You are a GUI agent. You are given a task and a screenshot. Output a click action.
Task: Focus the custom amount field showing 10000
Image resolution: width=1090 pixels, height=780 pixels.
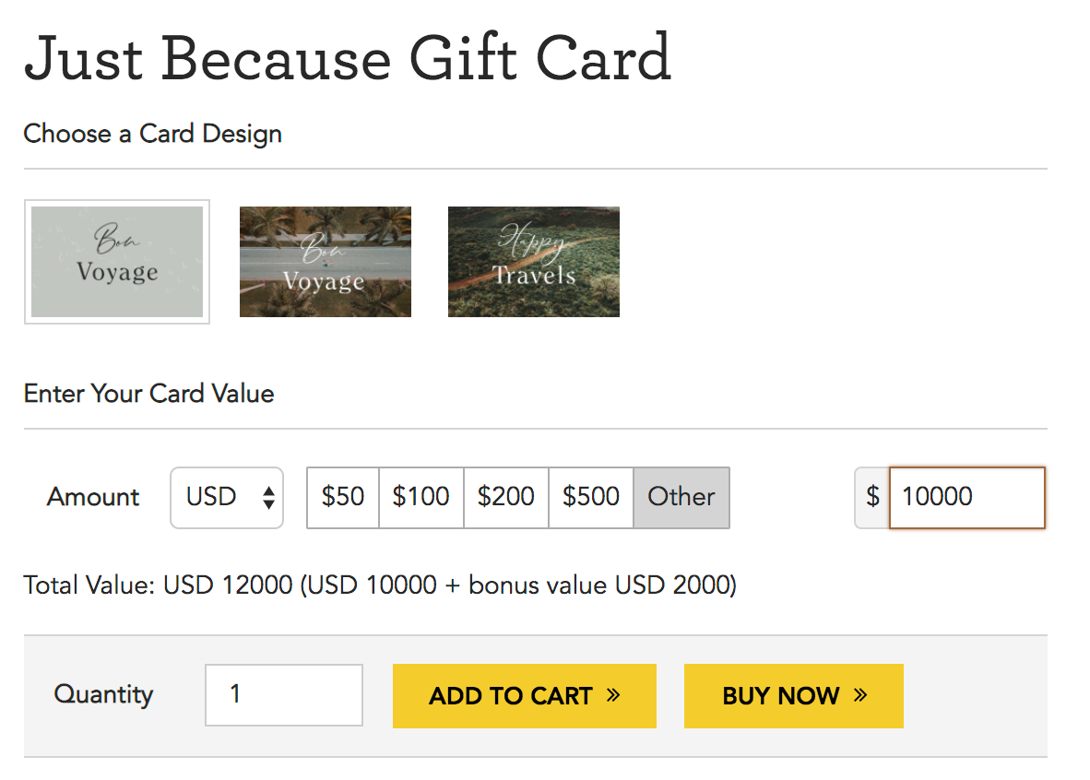point(966,498)
